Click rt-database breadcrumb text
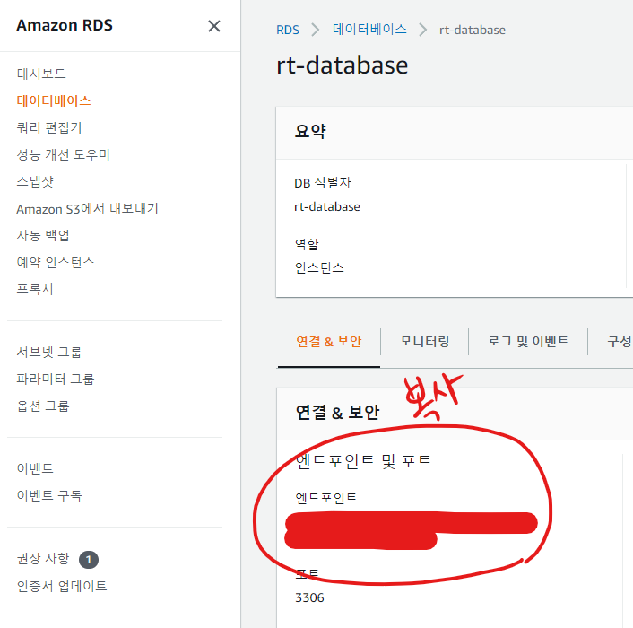Image resolution: width=633 pixels, height=628 pixels. [473, 30]
